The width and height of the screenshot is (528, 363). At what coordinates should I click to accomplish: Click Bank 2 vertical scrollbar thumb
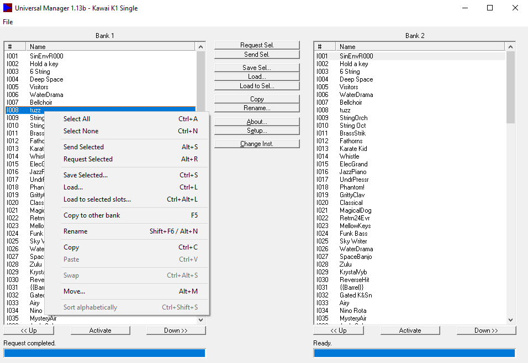[510, 88]
